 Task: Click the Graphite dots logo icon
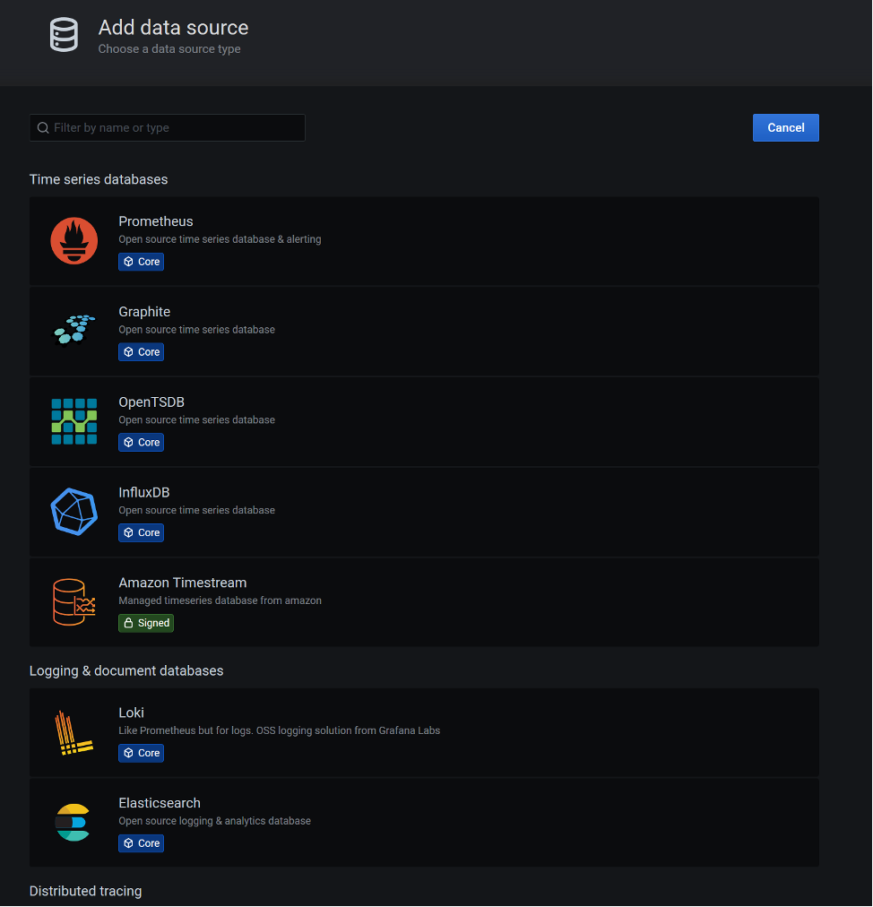pyautogui.click(x=74, y=330)
